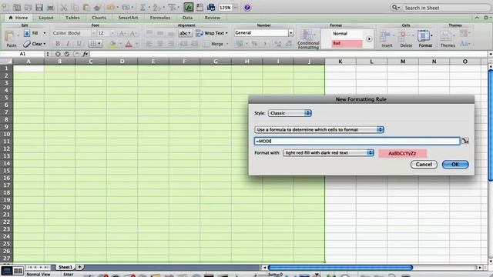The height and width of the screenshot is (277, 493).
Task: Toggle the green fx formula builder icon
Action: coord(189,7)
